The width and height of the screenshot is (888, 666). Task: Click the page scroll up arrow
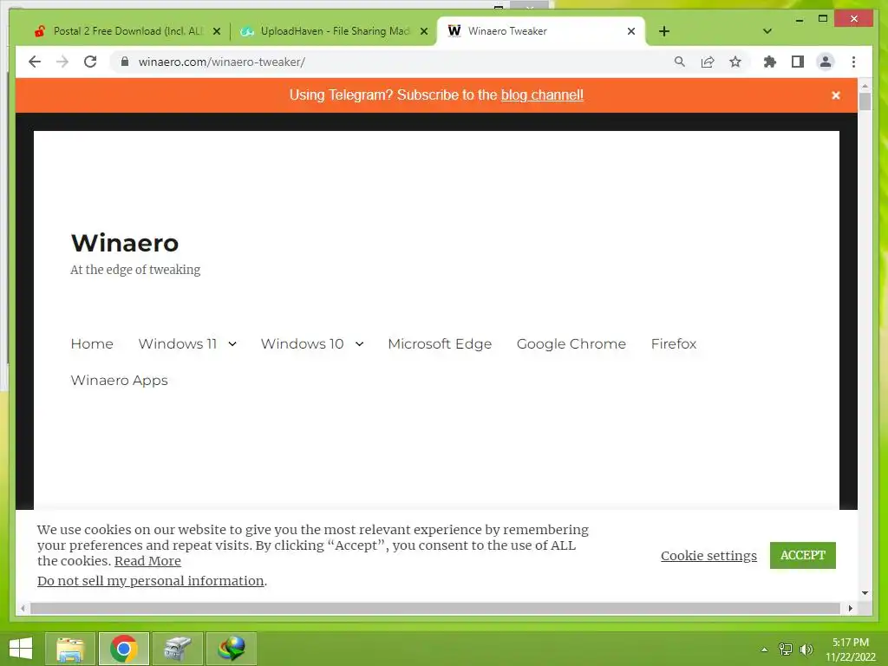pos(865,86)
